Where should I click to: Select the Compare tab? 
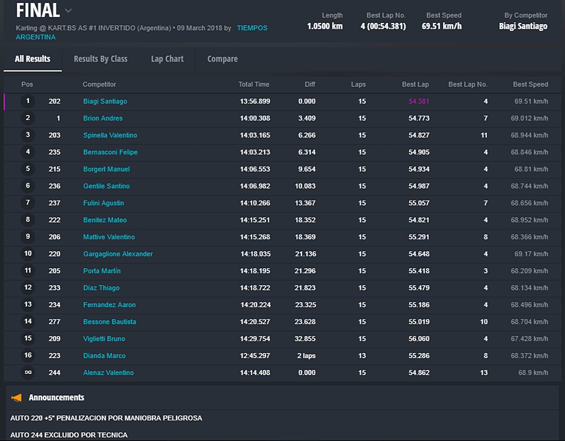coord(222,59)
